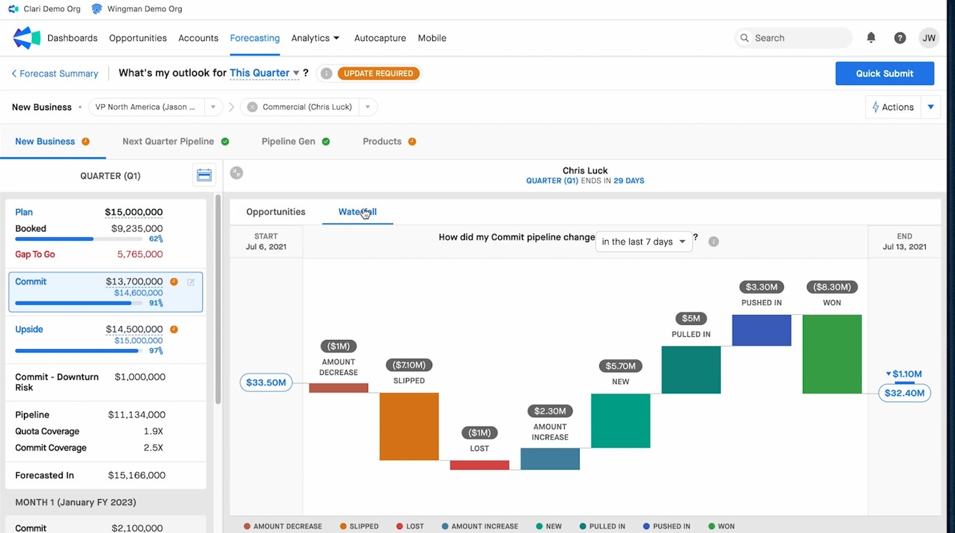Select the Waterfall sub-tab

click(358, 212)
